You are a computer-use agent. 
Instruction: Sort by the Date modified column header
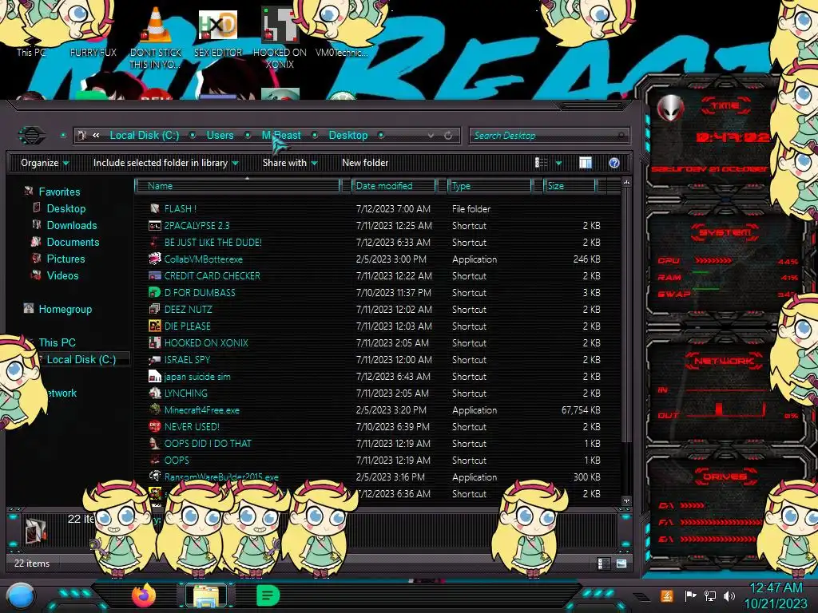[x=395, y=185]
